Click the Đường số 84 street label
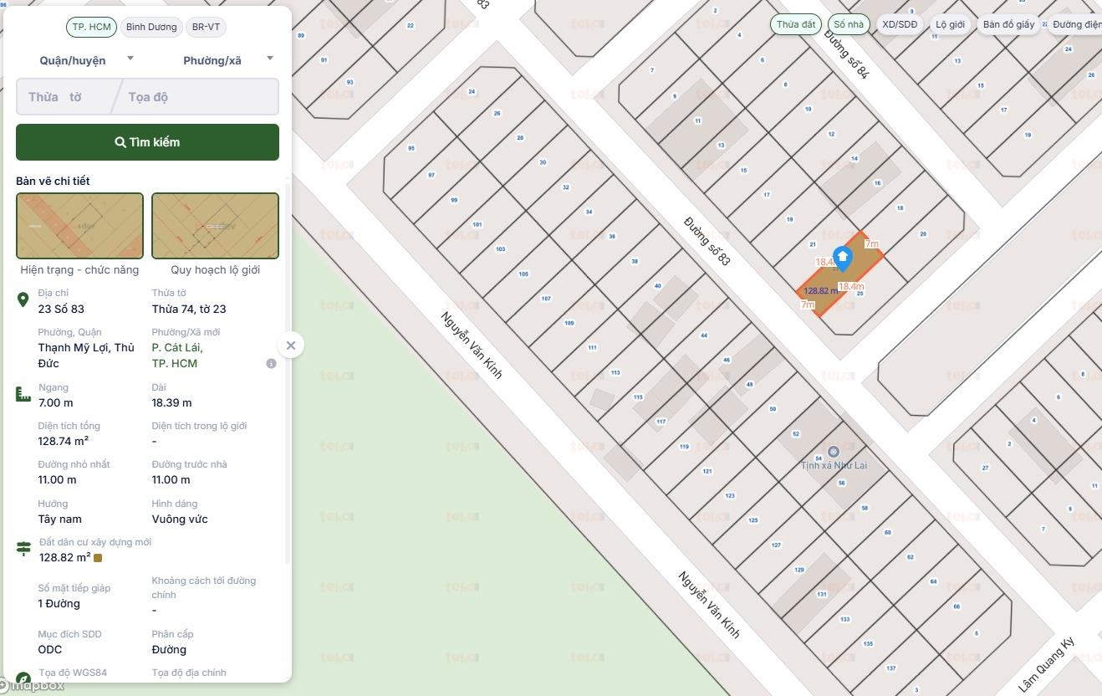 click(x=847, y=54)
